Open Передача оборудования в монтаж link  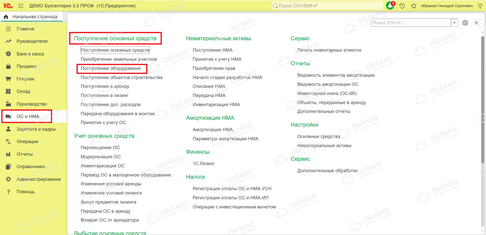coord(118,114)
